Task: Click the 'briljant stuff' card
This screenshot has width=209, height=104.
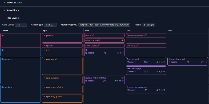Action: click(146, 46)
